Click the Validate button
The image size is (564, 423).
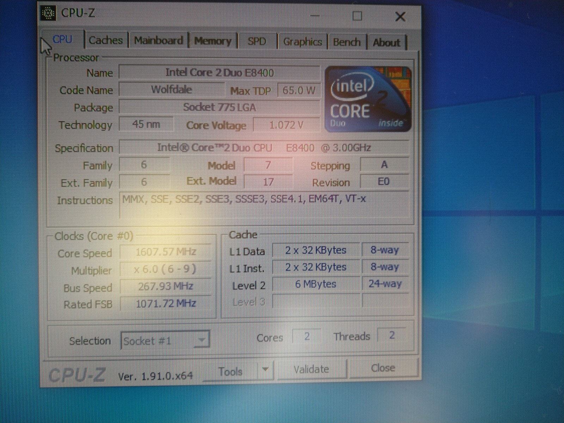(311, 369)
